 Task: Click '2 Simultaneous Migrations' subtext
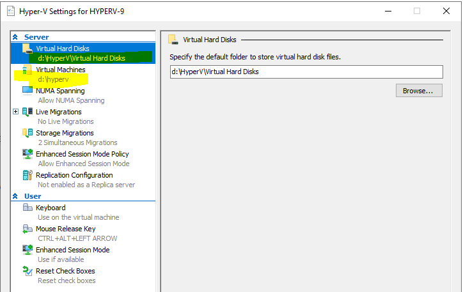tap(77, 142)
